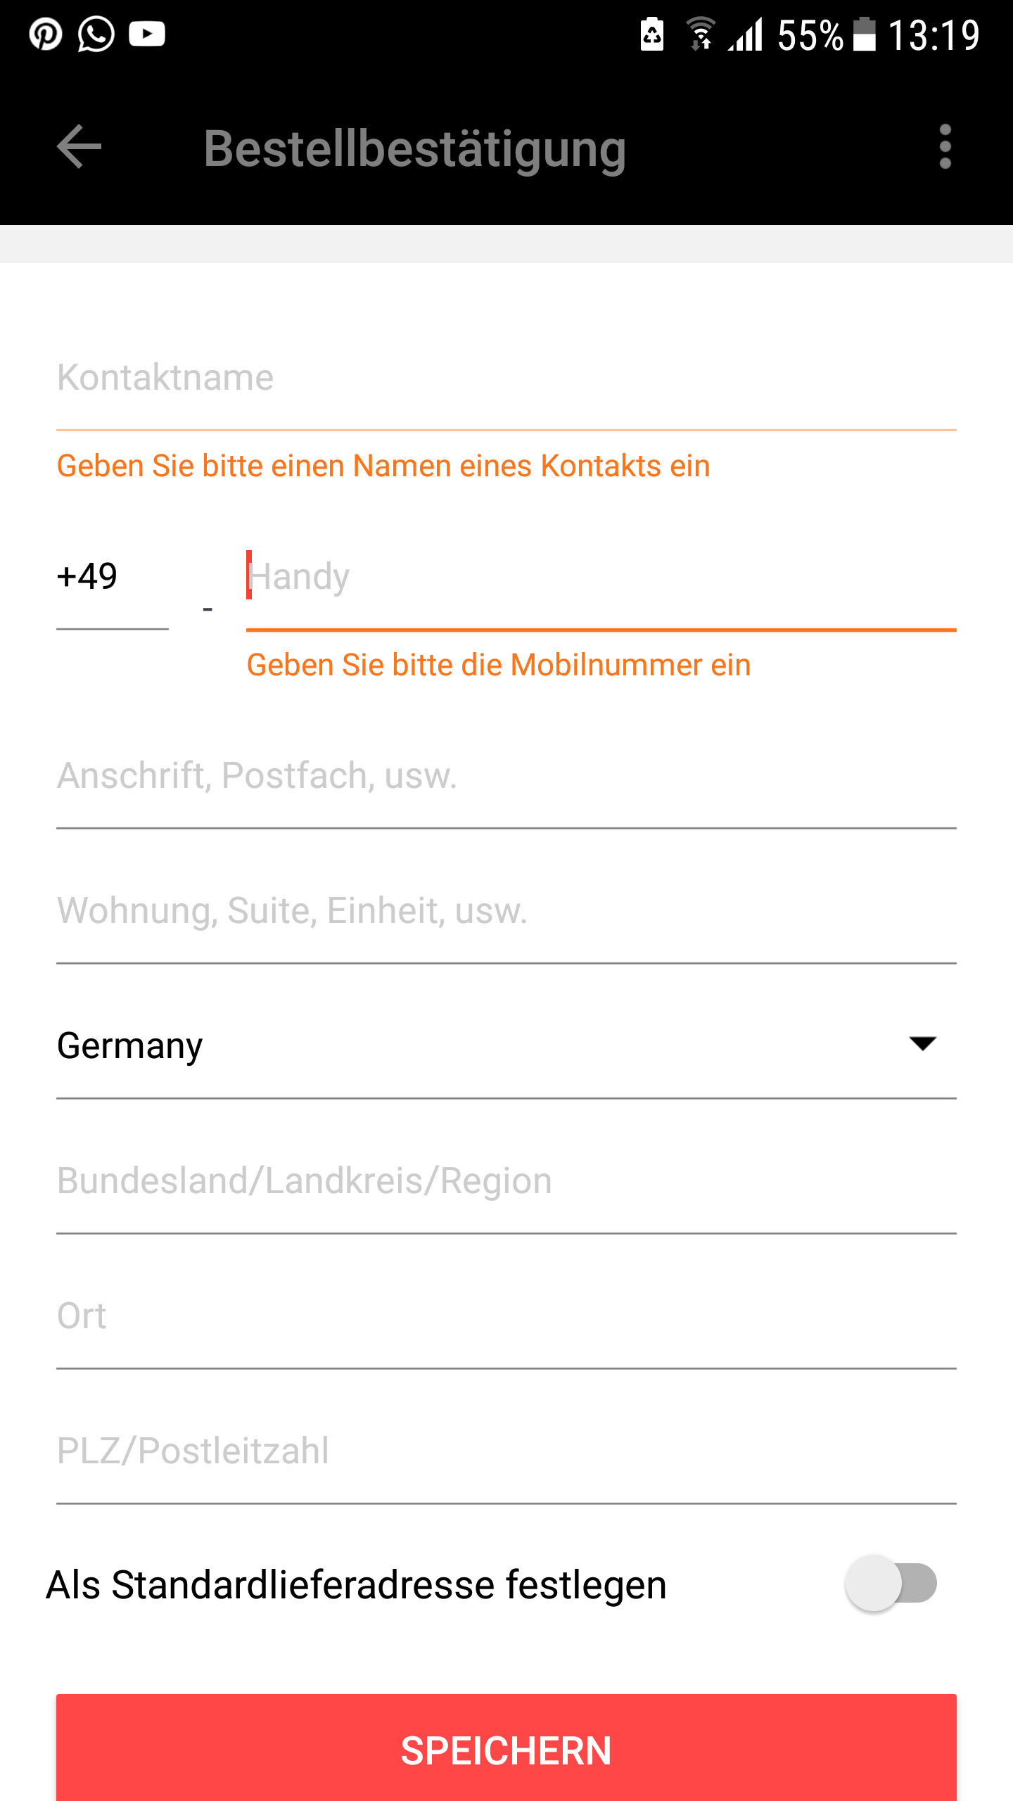Click the Kontaktname input field
The height and width of the screenshot is (1801, 1013).
(x=492, y=376)
